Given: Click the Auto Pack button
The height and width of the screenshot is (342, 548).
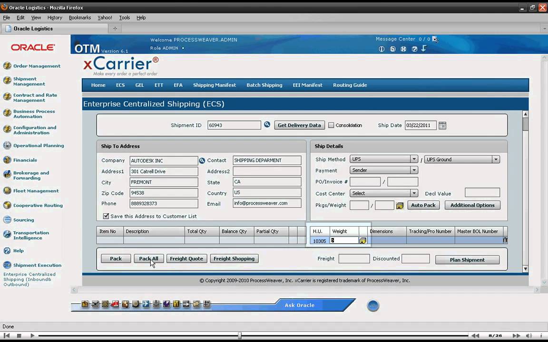Looking at the screenshot, I should coord(423,205).
